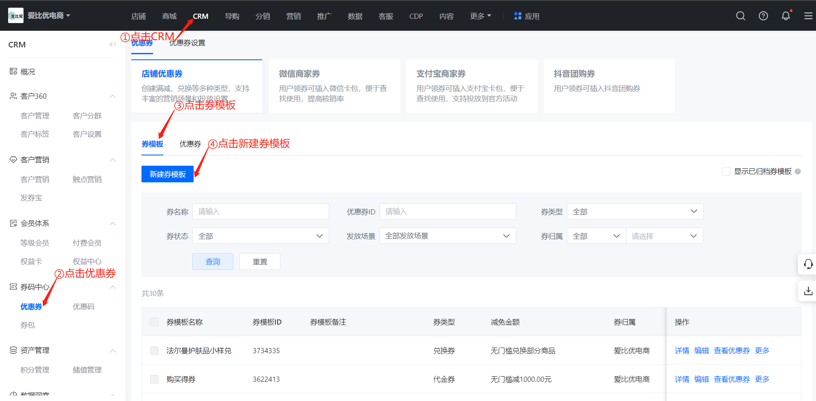This screenshot has height=401, width=816.
Task: Click the 重置 button
Action: (260, 261)
